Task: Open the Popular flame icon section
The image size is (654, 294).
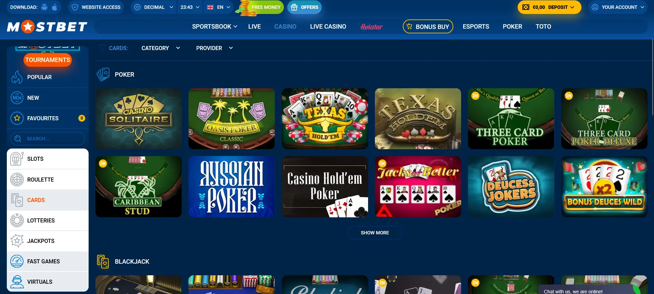Action: [x=17, y=77]
